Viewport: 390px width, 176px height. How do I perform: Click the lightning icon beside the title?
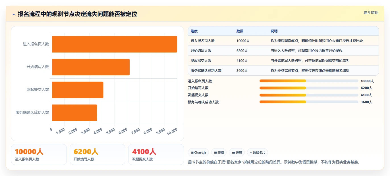[13, 14]
